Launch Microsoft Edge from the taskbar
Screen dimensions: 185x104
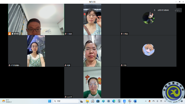click(114, 101)
